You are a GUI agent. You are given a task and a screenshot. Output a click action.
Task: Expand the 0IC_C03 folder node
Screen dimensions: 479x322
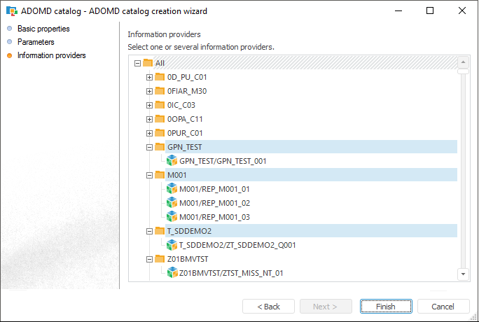pos(149,105)
